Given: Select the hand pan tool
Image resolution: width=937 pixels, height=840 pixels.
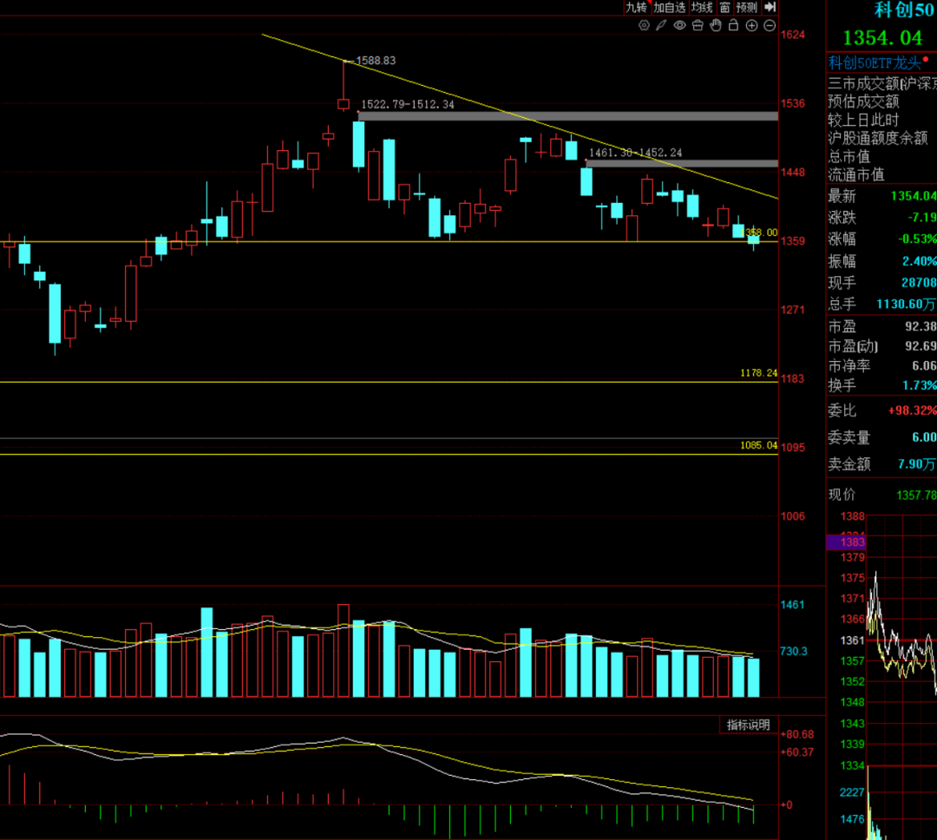Looking at the screenshot, I should pyautogui.click(x=716, y=25).
